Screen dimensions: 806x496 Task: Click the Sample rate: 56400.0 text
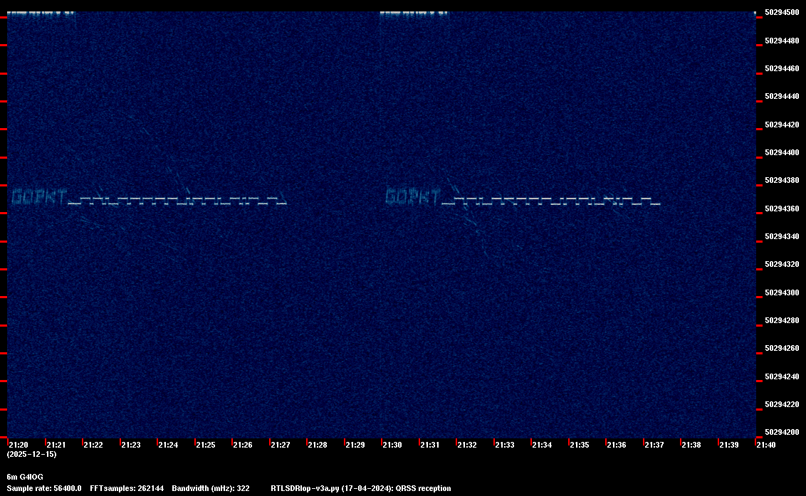coord(43,488)
